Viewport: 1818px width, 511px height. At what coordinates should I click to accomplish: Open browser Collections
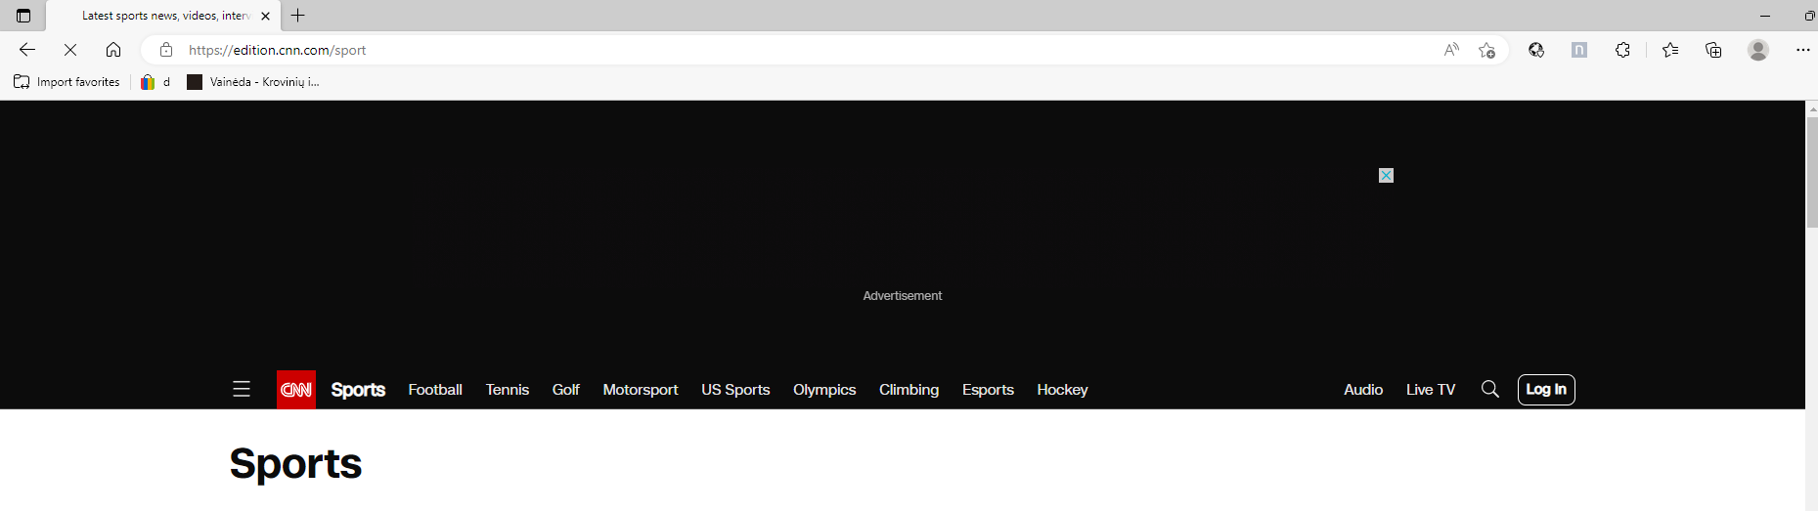click(x=1713, y=50)
